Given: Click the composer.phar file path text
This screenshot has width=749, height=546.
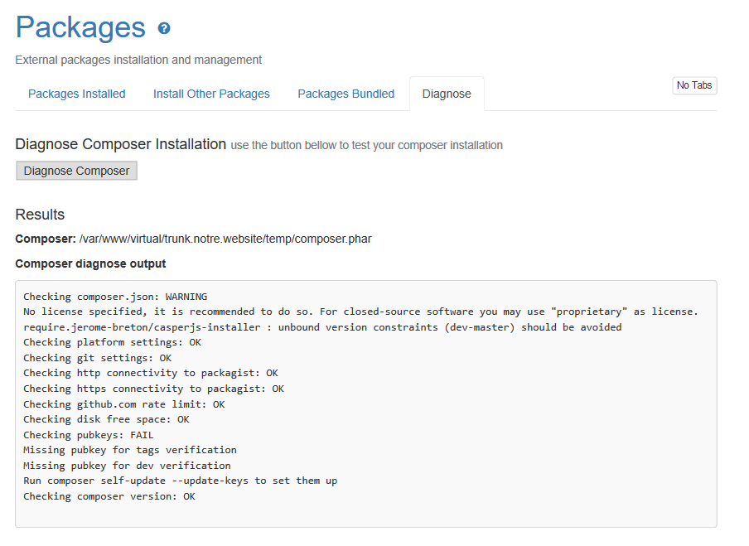Looking at the screenshot, I should tap(225, 239).
